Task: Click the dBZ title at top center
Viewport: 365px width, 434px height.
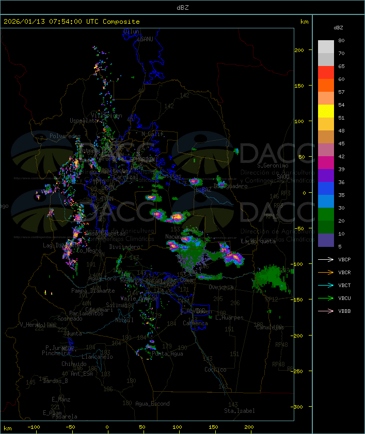Action: 183,7
